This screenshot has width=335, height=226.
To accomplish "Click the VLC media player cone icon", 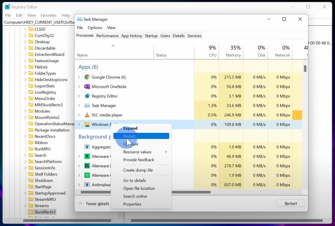I will click(x=87, y=115).
